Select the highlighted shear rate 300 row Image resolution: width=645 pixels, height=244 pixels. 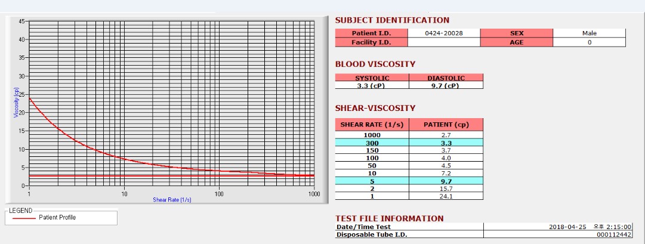point(409,143)
